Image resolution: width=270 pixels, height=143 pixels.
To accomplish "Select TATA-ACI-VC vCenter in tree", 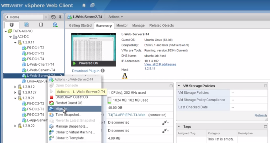I will click(23, 31).
